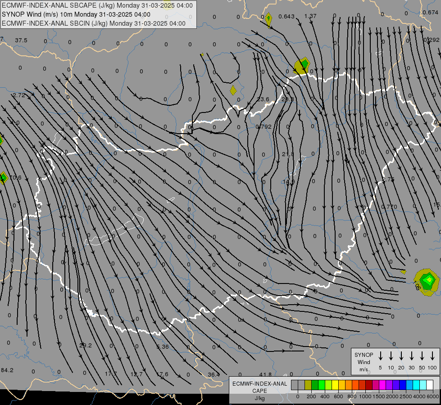Viewport: 441px width, 405px height.
Task: Click the small diamond marker left of 0.643
Action: pos(268,19)
